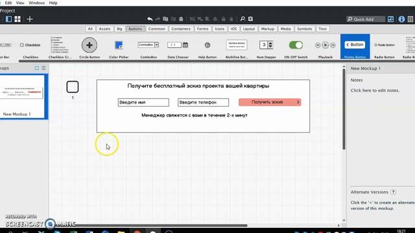Switch to the Containers library category

point(181,28)
